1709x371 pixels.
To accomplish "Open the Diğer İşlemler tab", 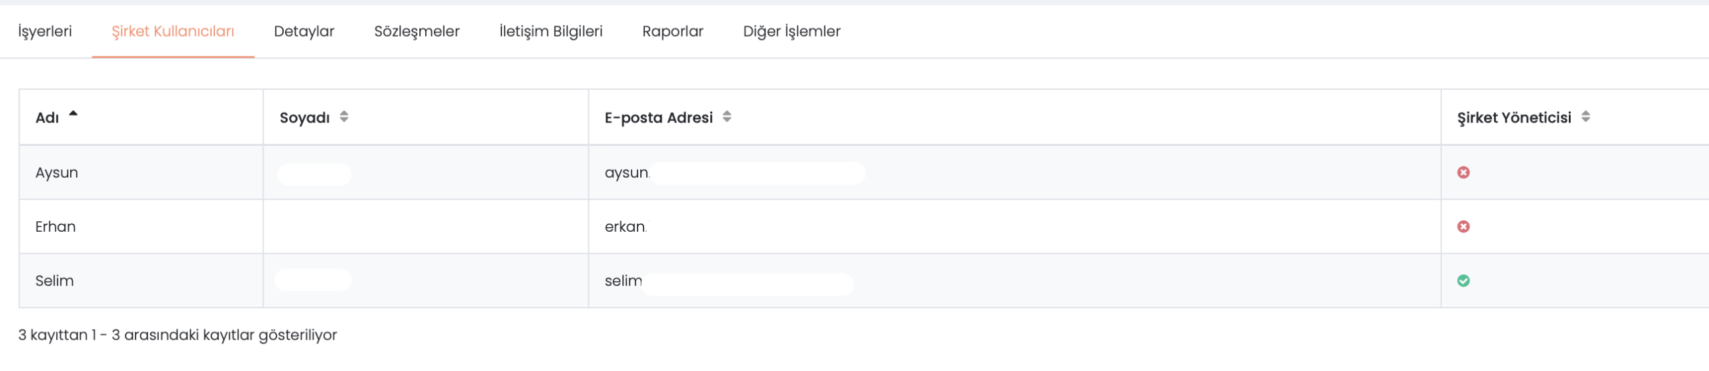I will [792, 31].
